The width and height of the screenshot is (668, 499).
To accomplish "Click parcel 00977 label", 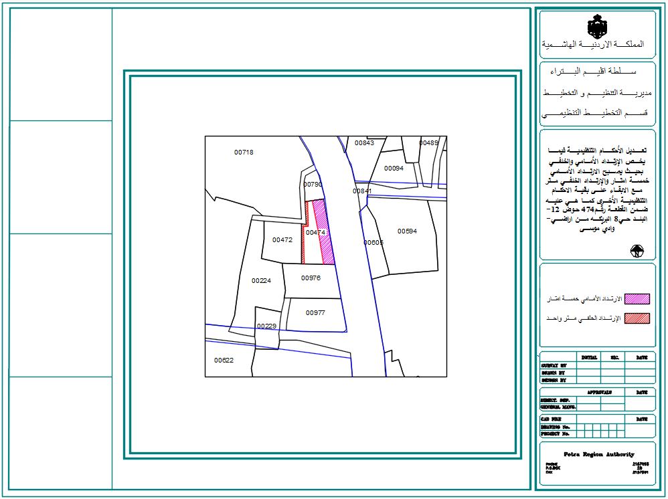I will pyautogui.click(x=315, y=312).
